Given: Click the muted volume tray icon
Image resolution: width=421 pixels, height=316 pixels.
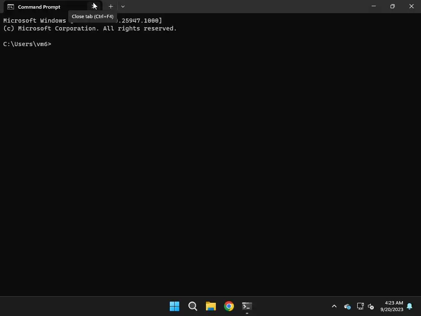Looking at the screenshot, I should (371, 306).
